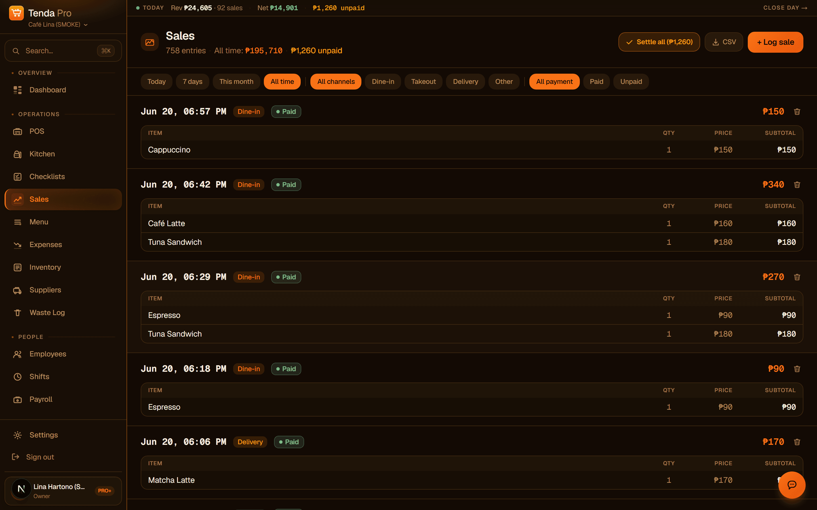Delete the 06:06 PM Delivery sale
This screenshot has height=510, width=817.
click(x=797, y=442)
